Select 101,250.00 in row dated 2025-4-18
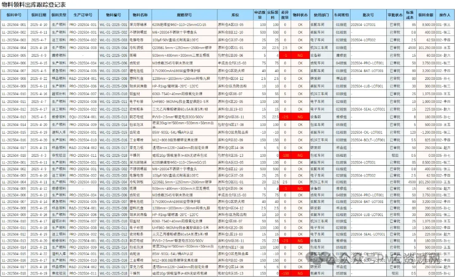Viewport: 455px width, 277px height. coord(426,47)
